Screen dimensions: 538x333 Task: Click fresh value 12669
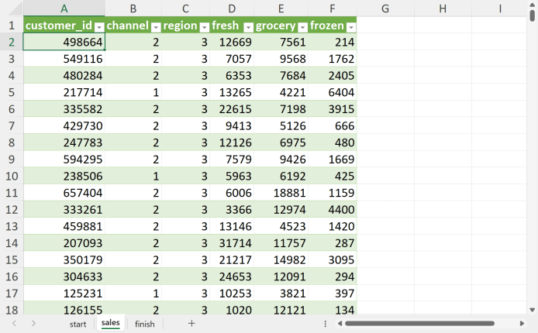click(x=232, y=42)
